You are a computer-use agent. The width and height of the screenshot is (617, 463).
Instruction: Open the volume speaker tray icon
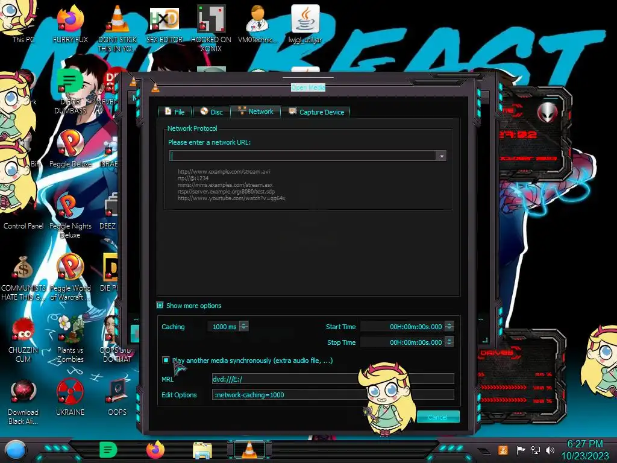coord(550,450)
